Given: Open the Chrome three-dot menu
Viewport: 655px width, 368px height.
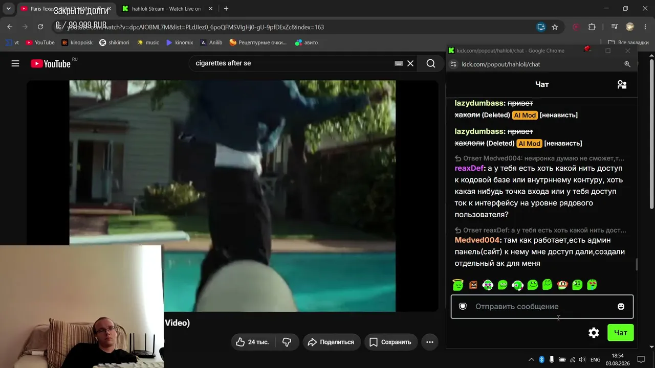Looking at the screenshot, I should [645, 27].
